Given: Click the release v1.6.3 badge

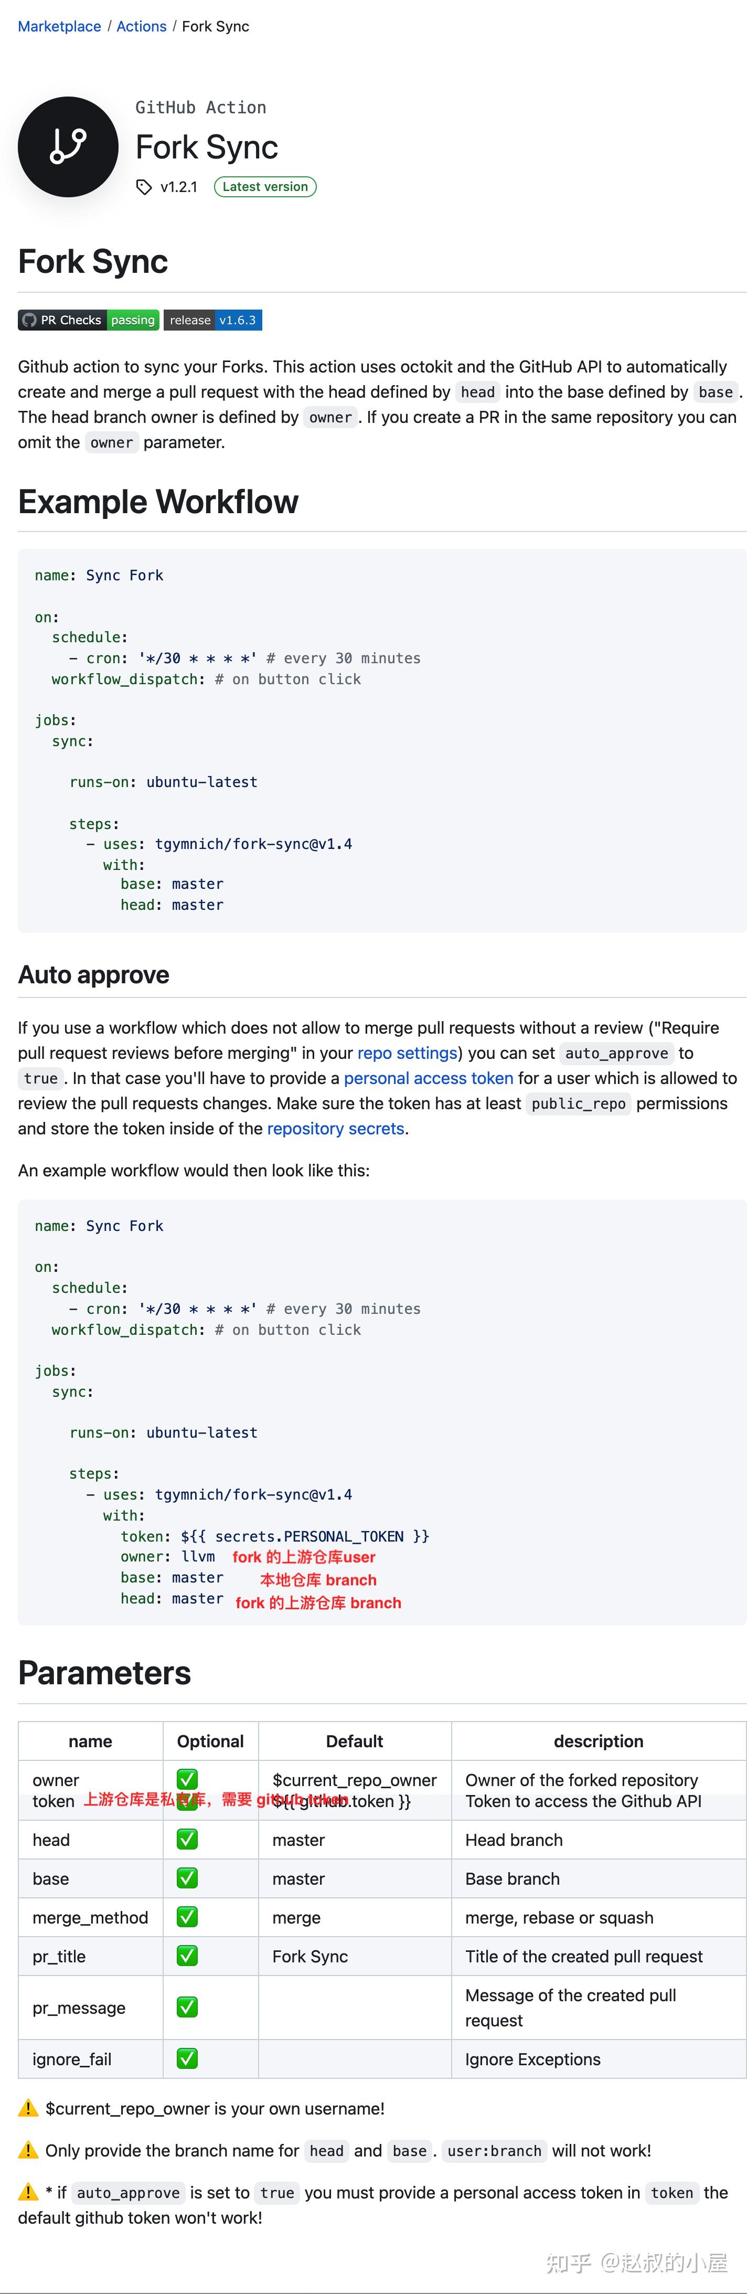Looking at the screenshot, I should (x=213, y=321).
